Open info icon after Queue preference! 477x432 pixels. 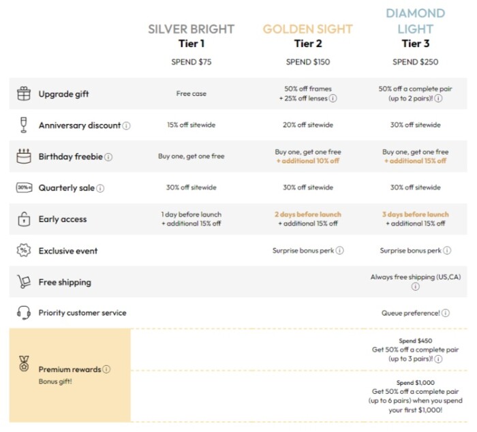click(x=446, y=313)
